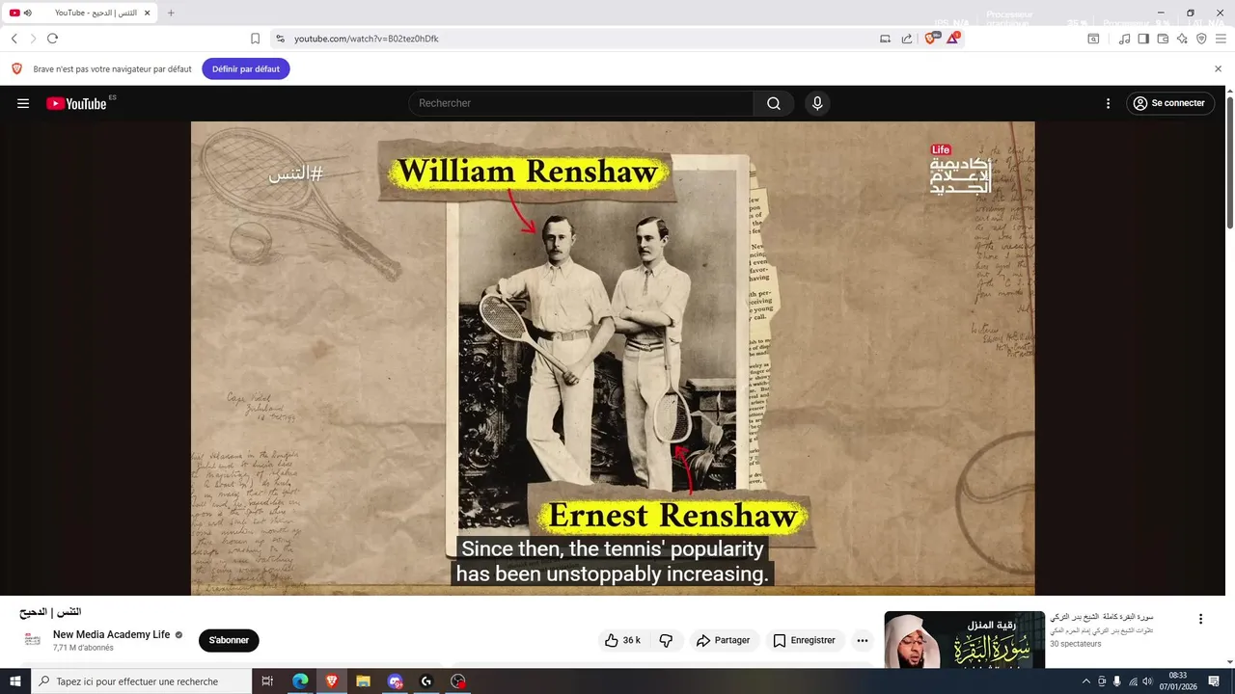Image resolution: width=1235 pixels, height=694 pixels.
Task: Click the 30 spectateurs viewer count text
Action: coord(1076,644)
